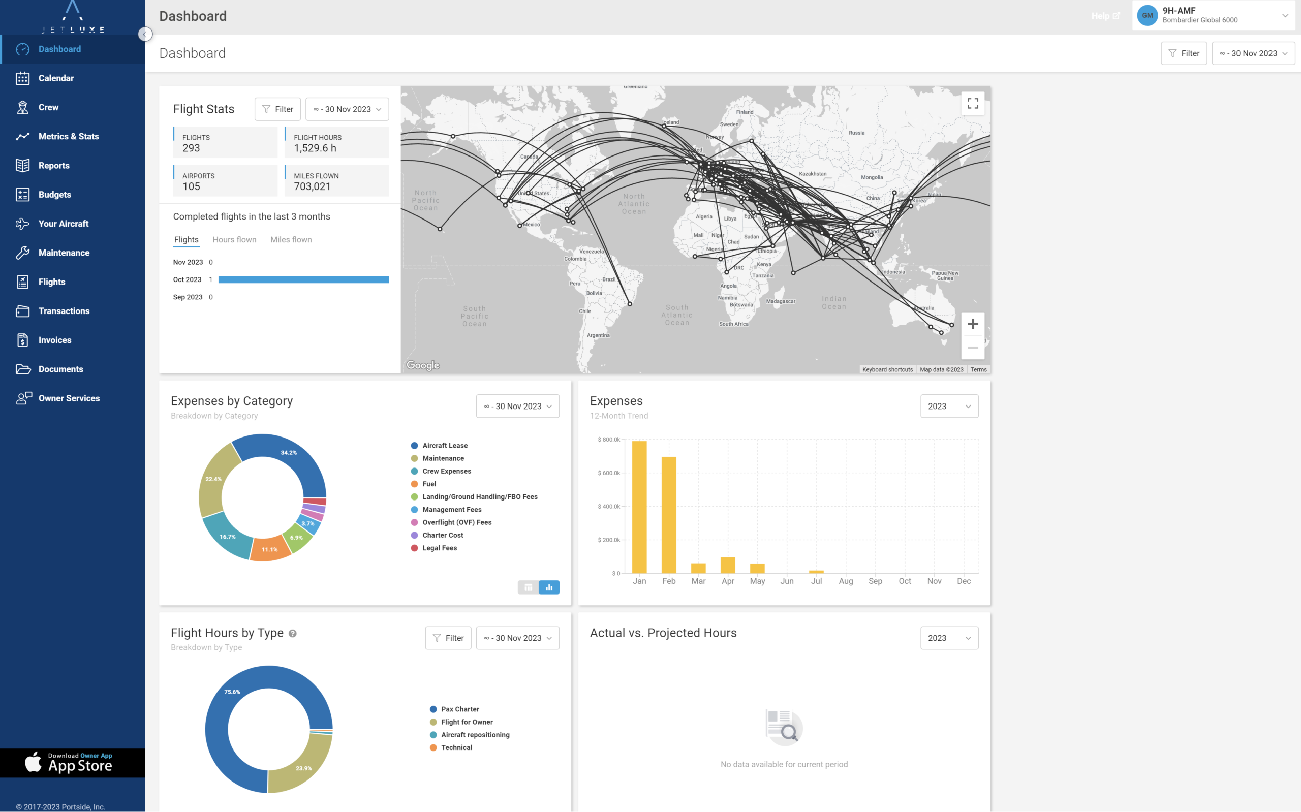Open Flight Stats date range dropdown
This screenshot has height=812, width=1301.
point(347,110)
